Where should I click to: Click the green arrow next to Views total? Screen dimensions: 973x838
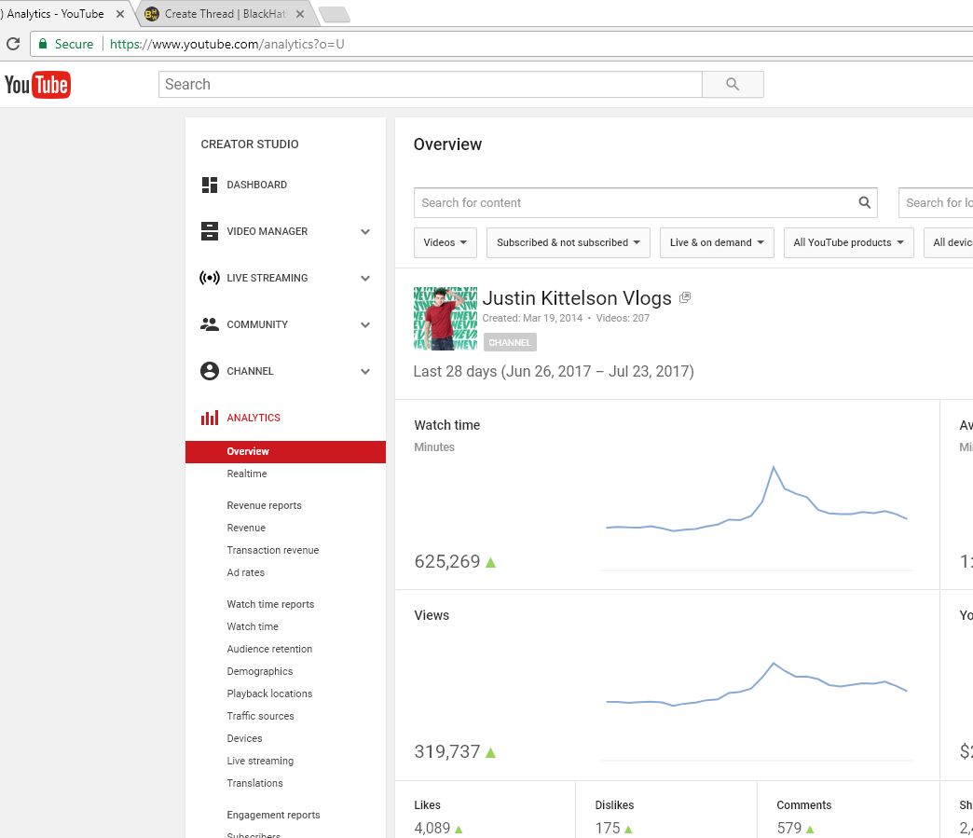click(491, 752)
